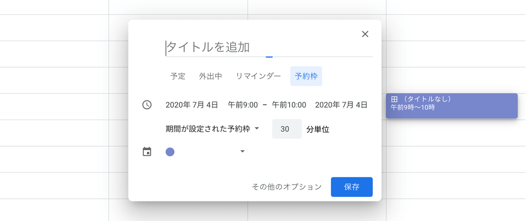Click grid icon on the untitled event
526x221 pixels.
coord(394,99)
